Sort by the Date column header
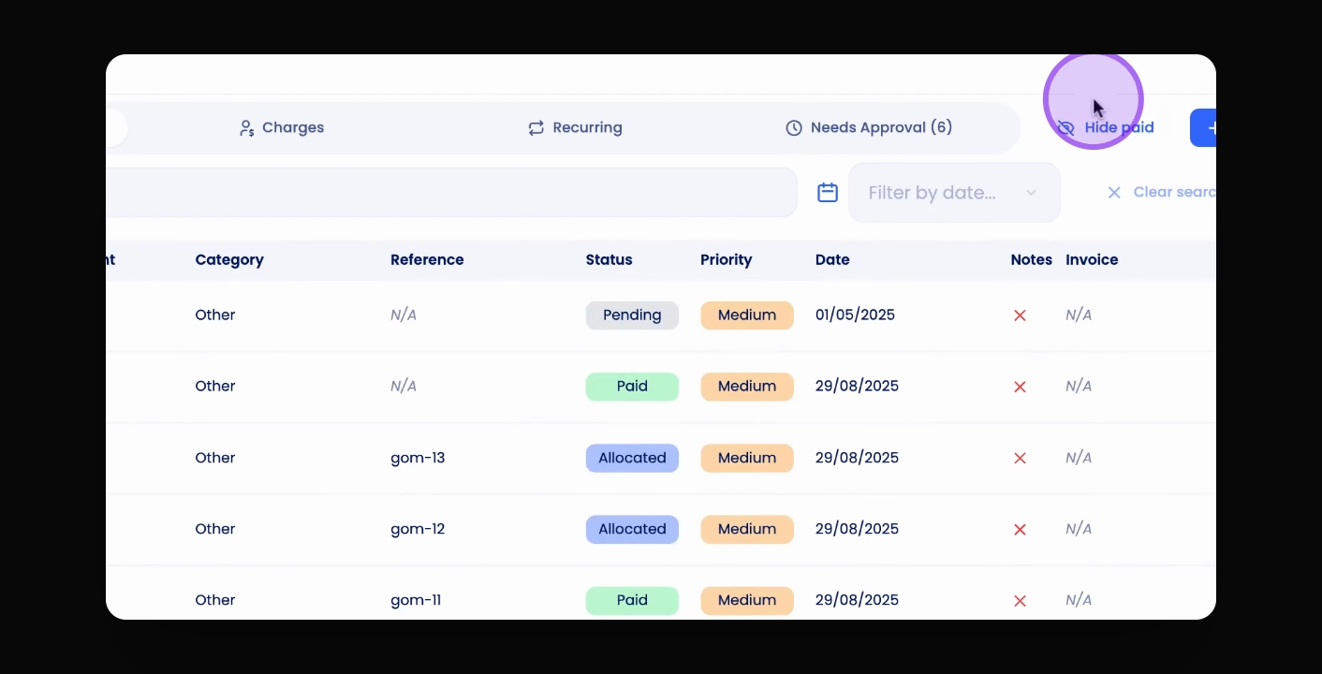Image resolution: width=1322 pixels, height=674 pixels. pyautogui.click(x=832, y=260)
